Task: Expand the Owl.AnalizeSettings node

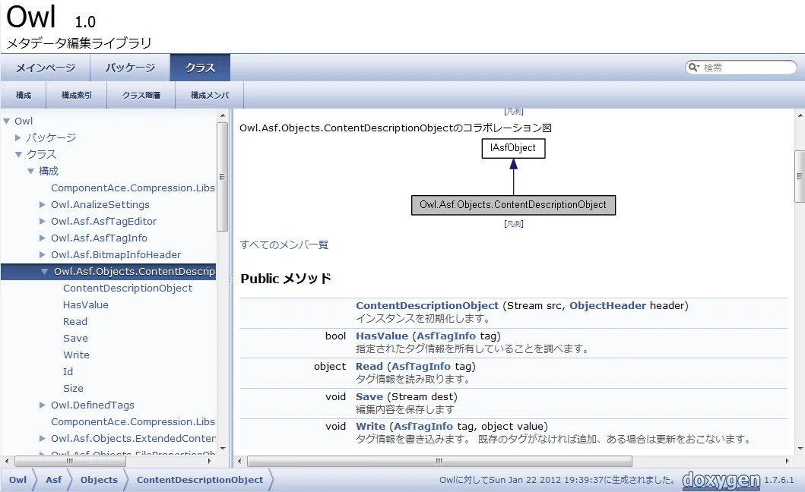Action: 41,204
